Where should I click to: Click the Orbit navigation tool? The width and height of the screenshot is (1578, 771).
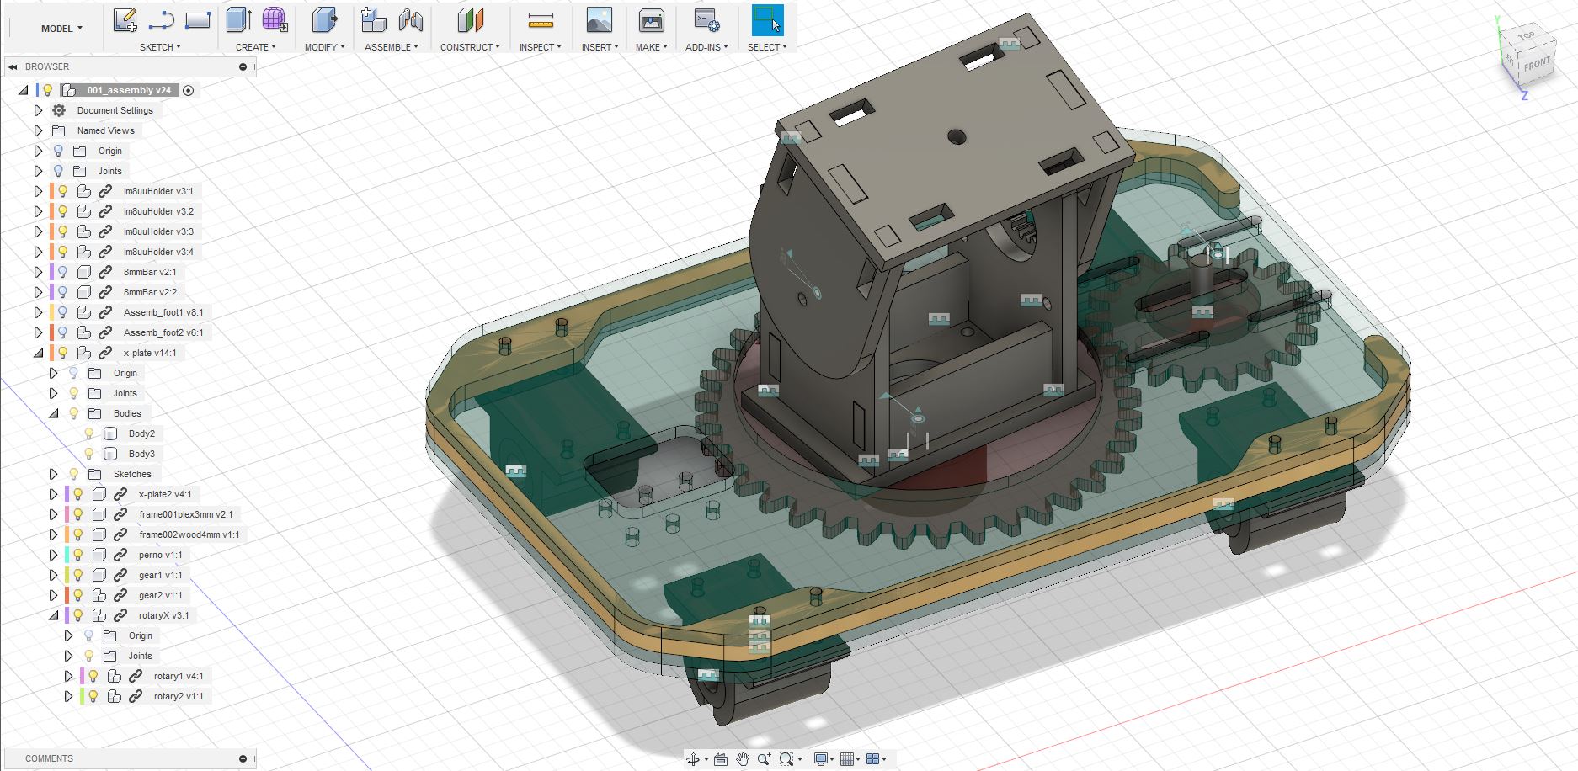click(x=693, y=759)
